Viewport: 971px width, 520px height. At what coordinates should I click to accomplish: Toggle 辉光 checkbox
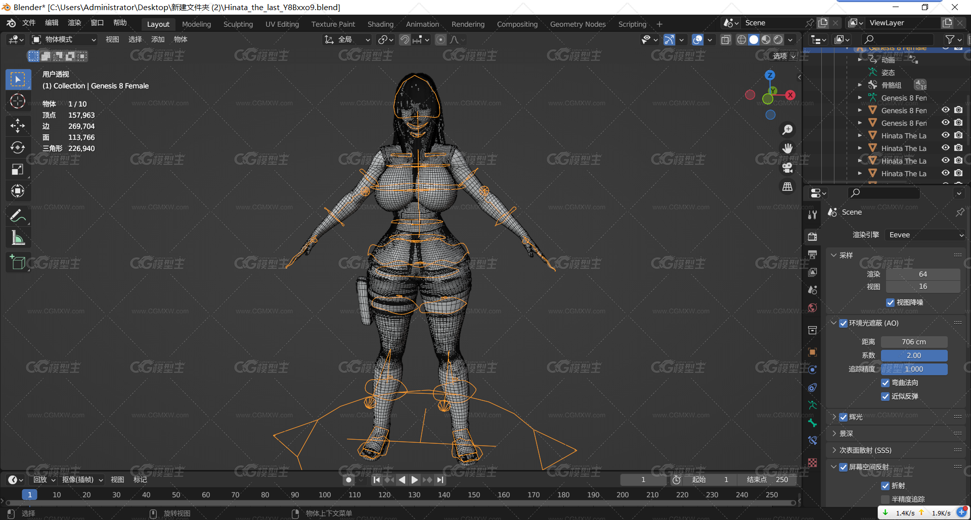coord(843,417)
